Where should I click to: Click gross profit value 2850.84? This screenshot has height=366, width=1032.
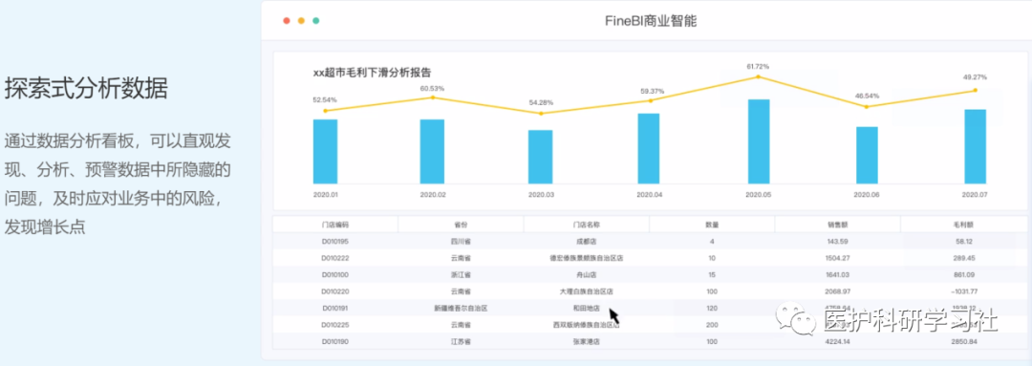click(964, 342)
